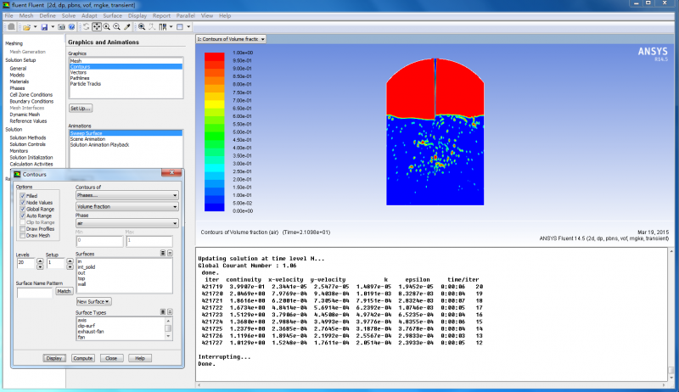Uncheck the Filled option
Viewport: 679px width, 392px height.
[x=22, y=196]
